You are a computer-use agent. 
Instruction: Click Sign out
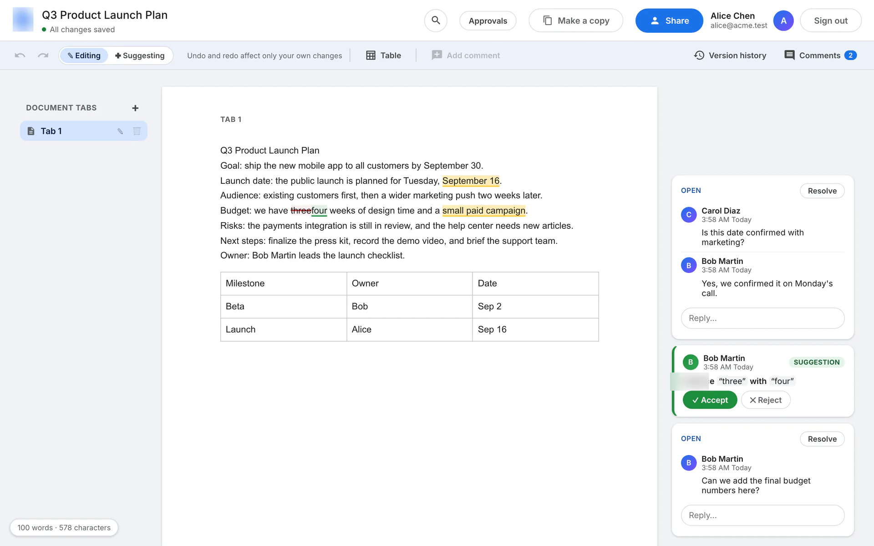tap(831, 20)
